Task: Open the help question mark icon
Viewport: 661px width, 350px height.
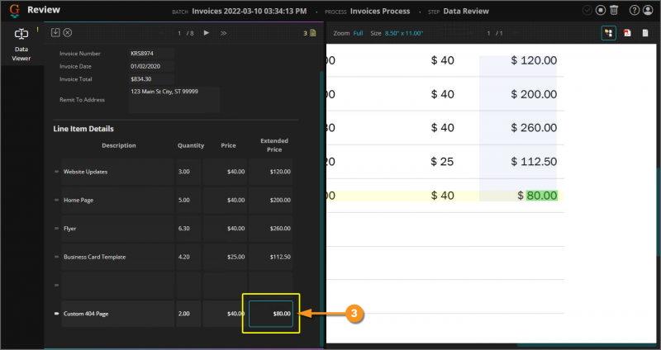Action: pos(634,10)
